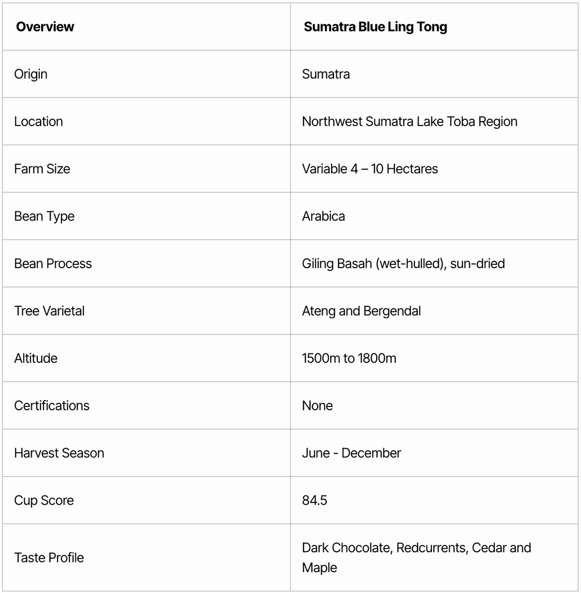Select the Origin row label
This screenshot has height=593, width=581.
point(31,74)
